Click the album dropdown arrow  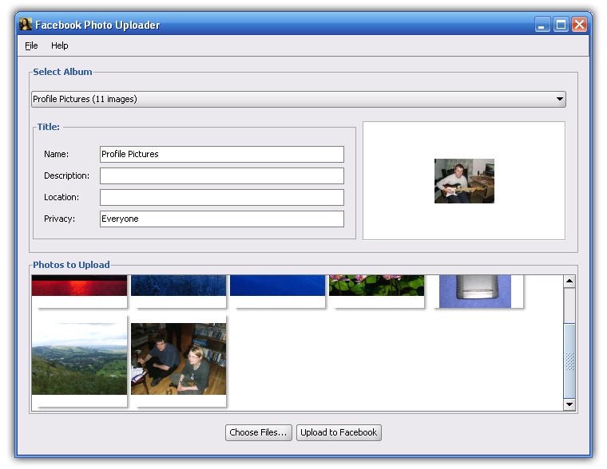(x=559, y=99)
